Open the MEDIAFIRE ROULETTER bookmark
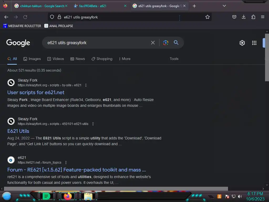This screenshot has width=269, height=202. pos(22,26)
